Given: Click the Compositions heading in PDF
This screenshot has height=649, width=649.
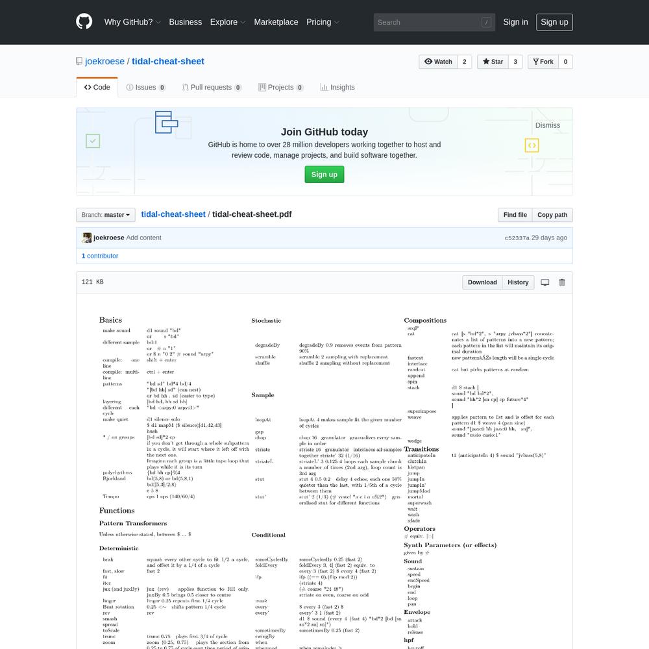Looking at the screenshot, I should click(x=425, y=321).
